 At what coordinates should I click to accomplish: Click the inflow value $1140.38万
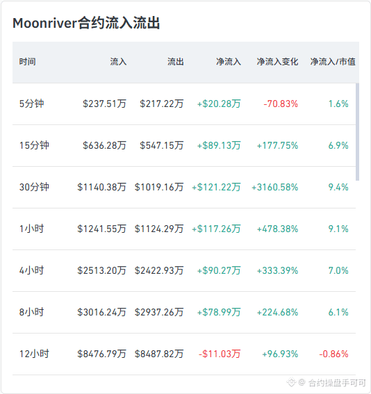coord(101,187)
